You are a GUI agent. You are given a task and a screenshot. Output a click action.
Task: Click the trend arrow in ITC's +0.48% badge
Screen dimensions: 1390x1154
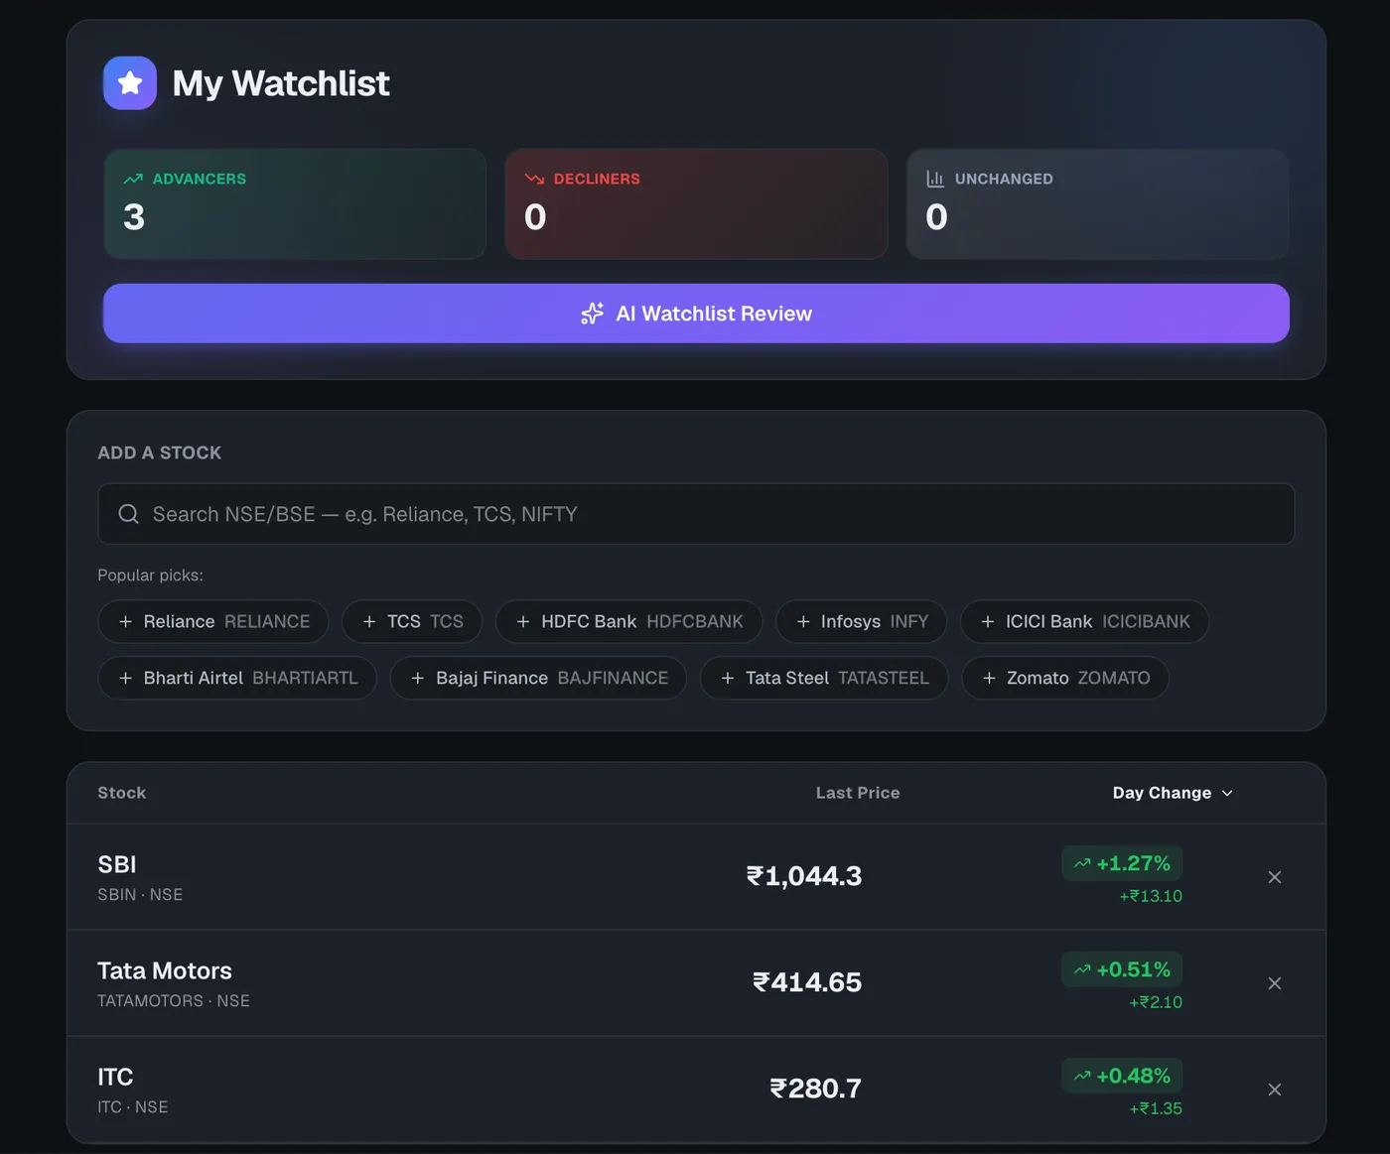pos(1082,1077)
